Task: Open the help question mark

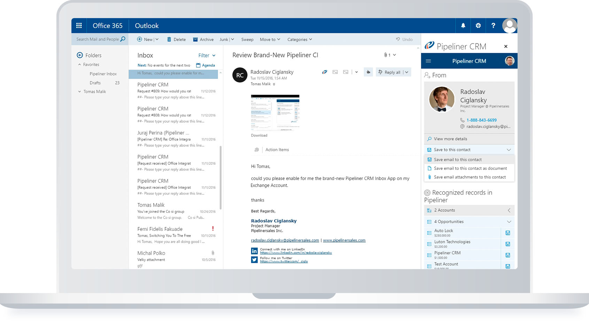Action: pyautogui.click(x=493, y=25)
